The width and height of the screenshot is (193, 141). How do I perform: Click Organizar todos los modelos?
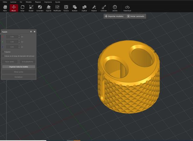tap(19, 67)
